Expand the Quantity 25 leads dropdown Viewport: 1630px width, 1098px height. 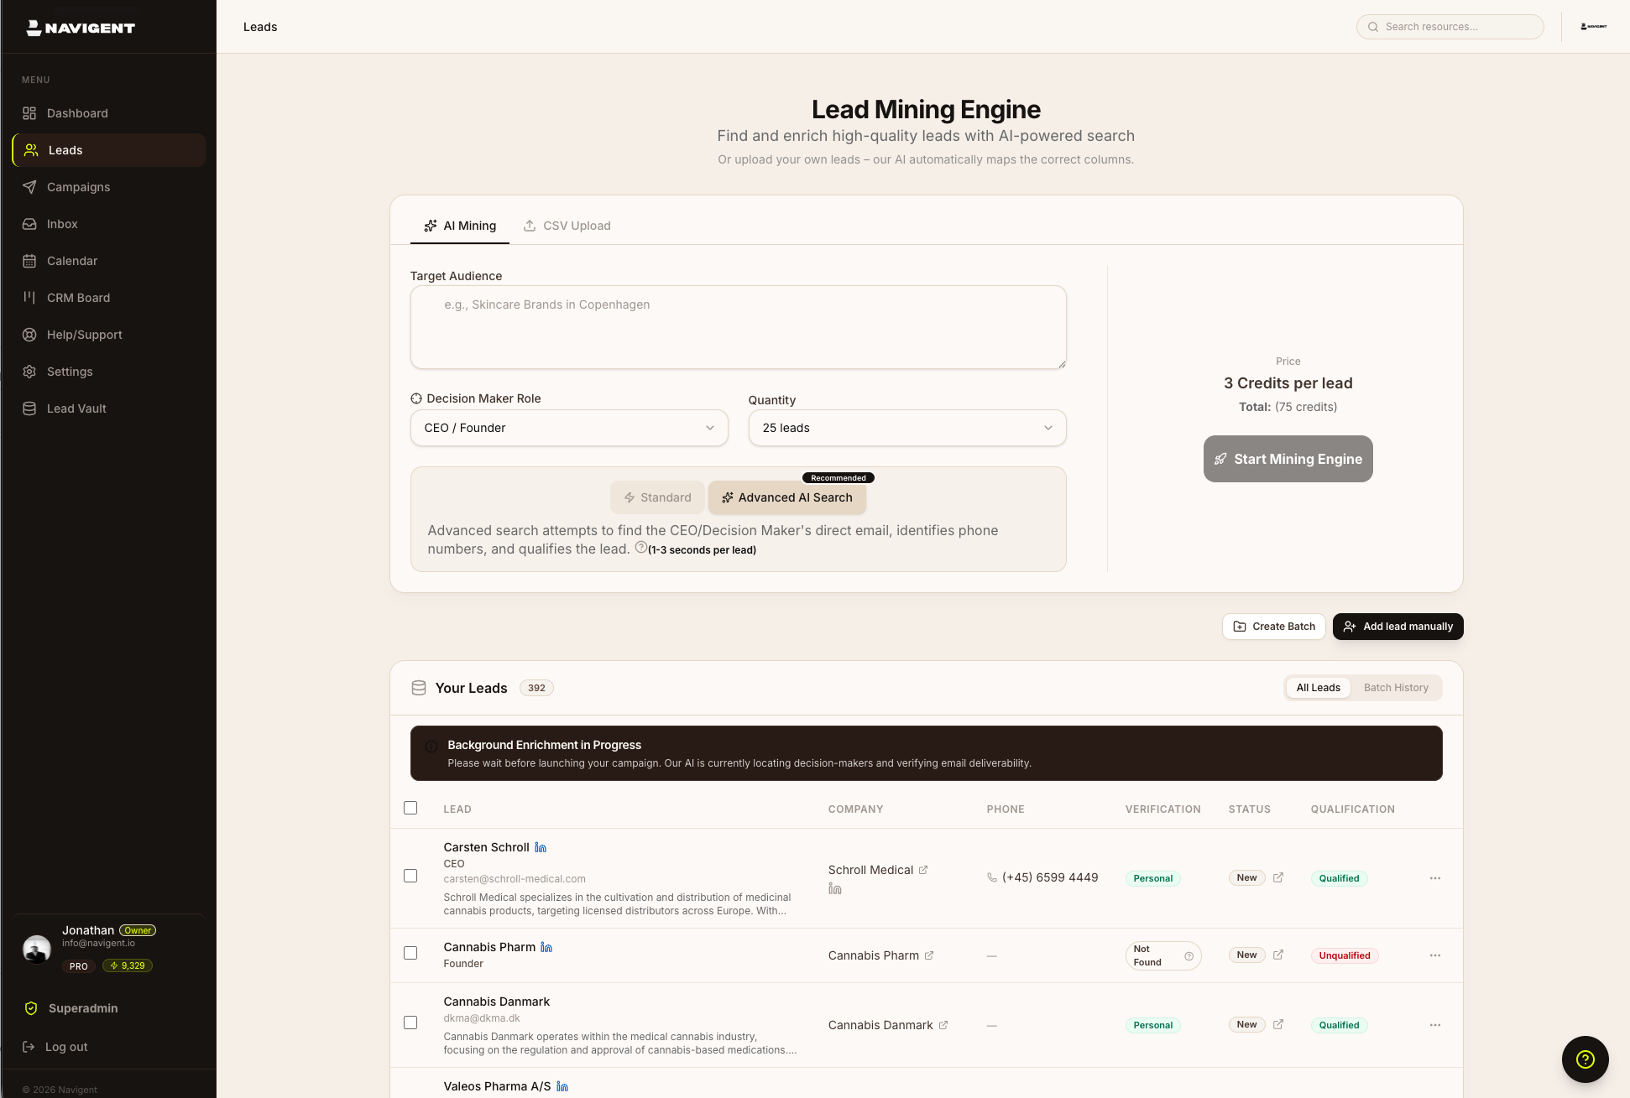click(x=906, y=428)
